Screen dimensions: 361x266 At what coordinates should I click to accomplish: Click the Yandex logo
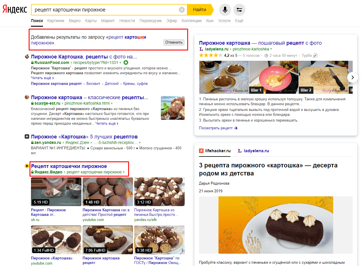pyautogui.click(x=15, y=9)
